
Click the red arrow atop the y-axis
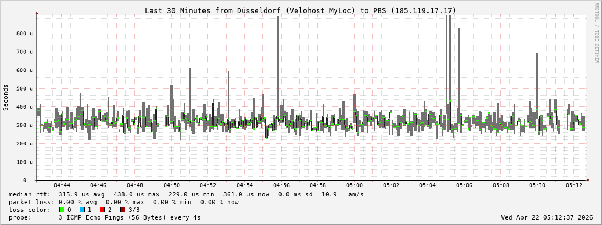pyautogui.click(x=37, y=13)
